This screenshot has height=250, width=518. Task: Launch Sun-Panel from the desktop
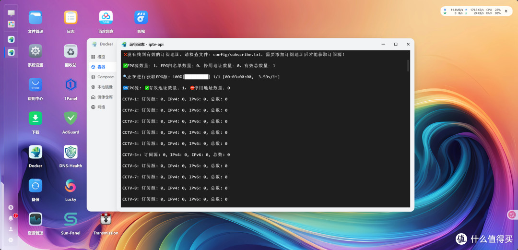click(x=71, y=219)
